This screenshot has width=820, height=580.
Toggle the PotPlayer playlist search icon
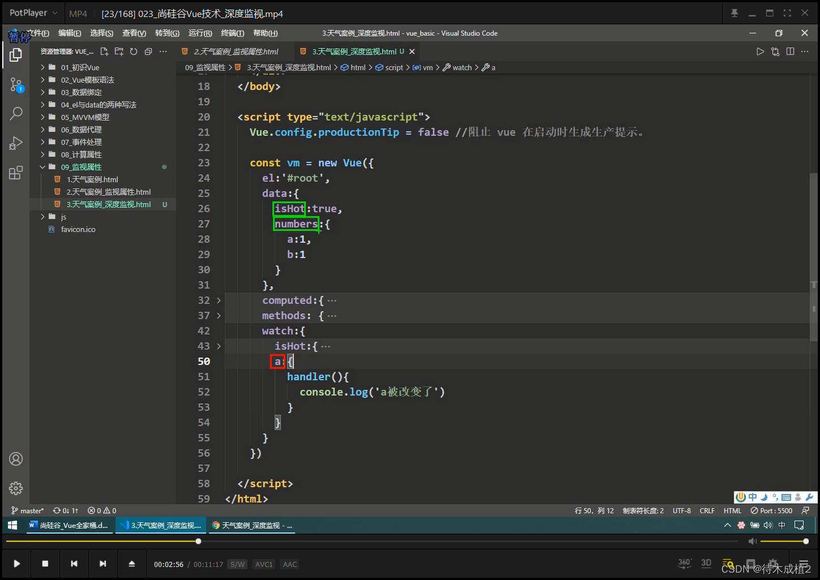(x=728, y=564)
